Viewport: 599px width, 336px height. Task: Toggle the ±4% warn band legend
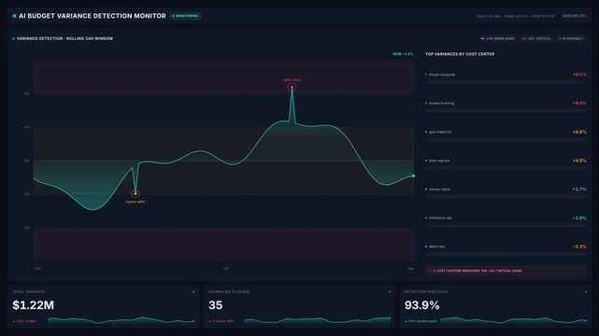click(497, 38)
